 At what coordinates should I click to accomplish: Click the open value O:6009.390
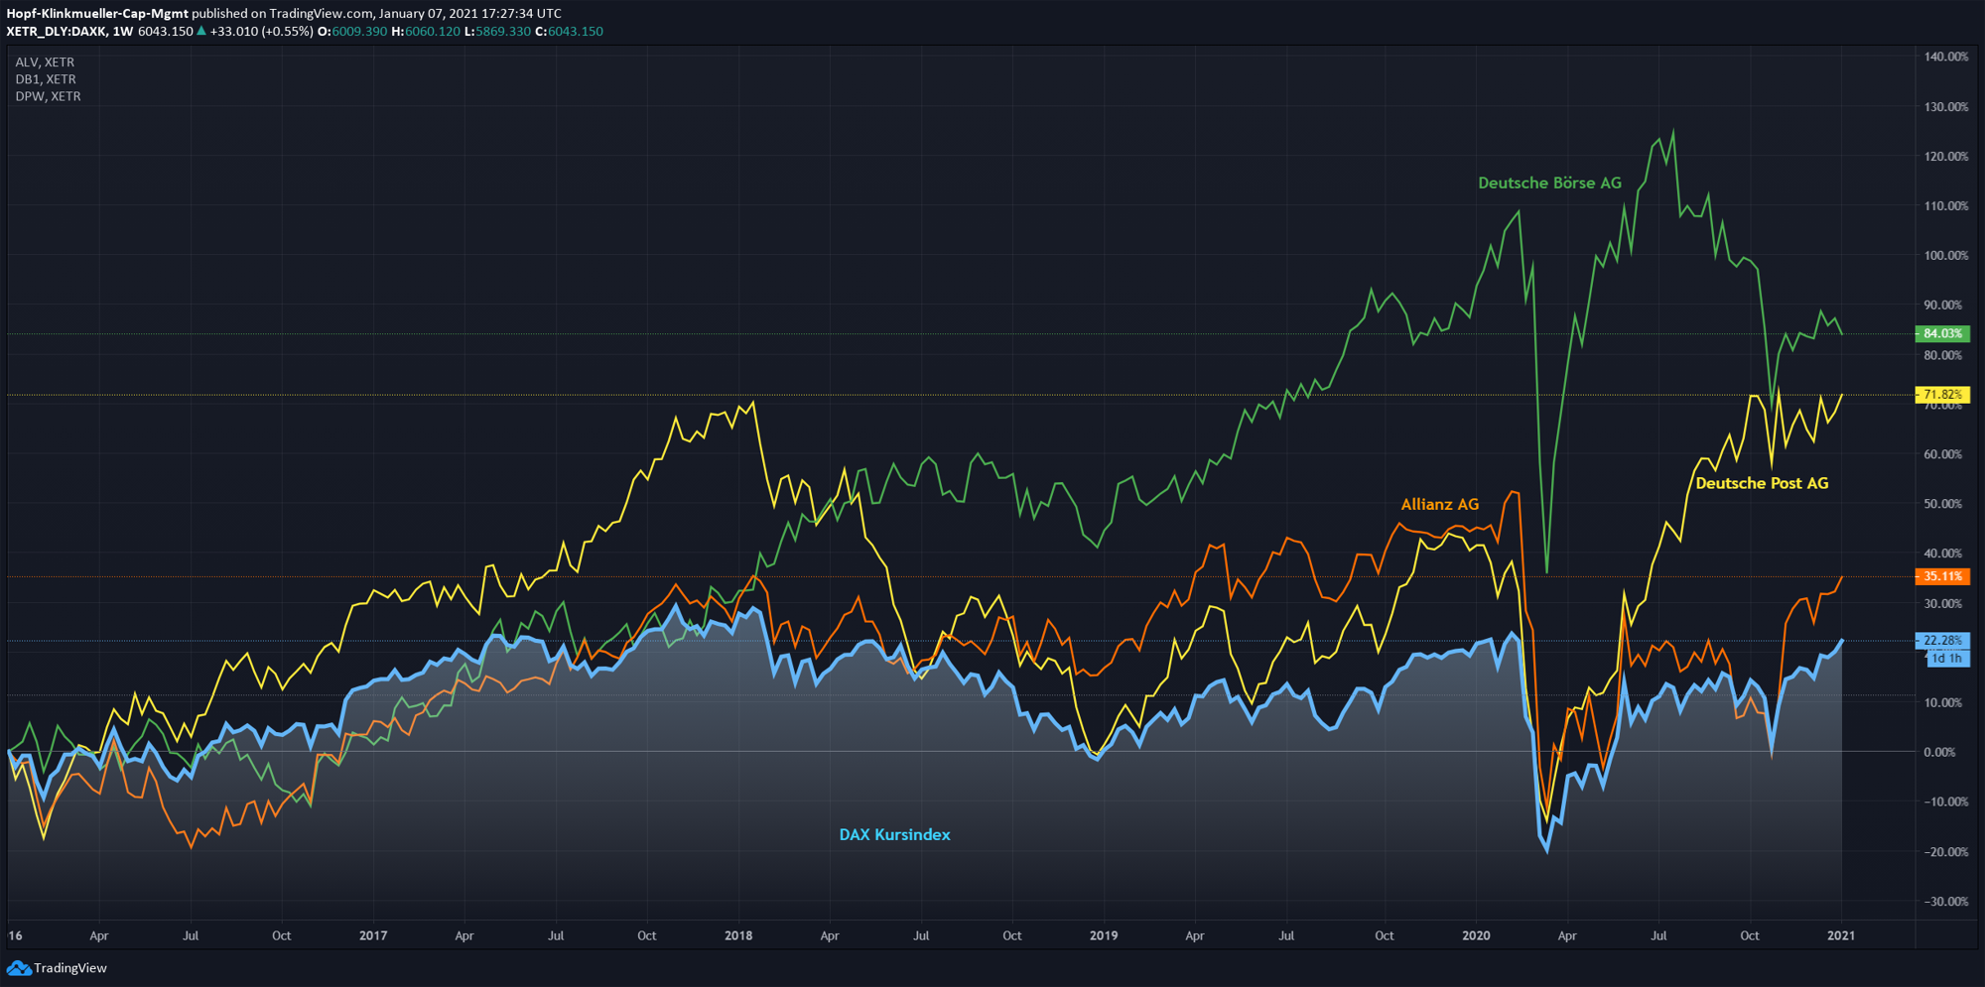pos(352,32)
